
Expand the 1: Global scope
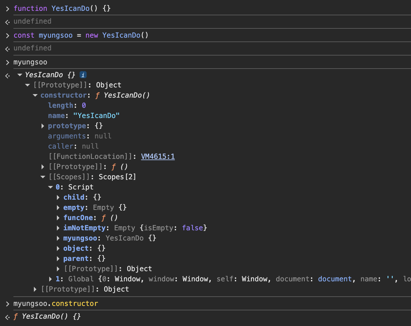(50, 279)
